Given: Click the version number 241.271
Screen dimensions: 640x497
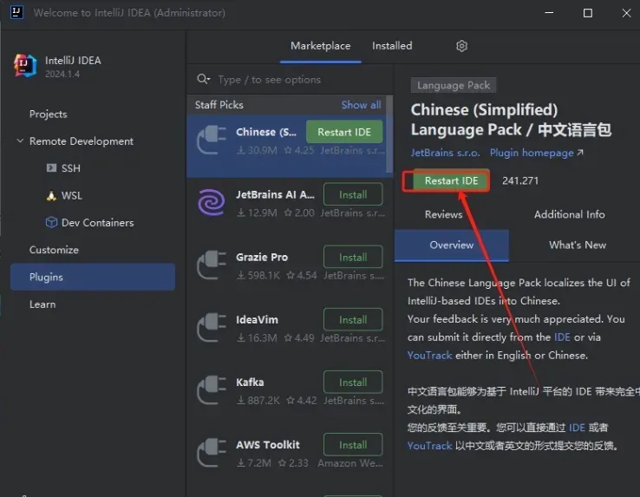Looking at the screenshot, I should [x=520, y=180].
